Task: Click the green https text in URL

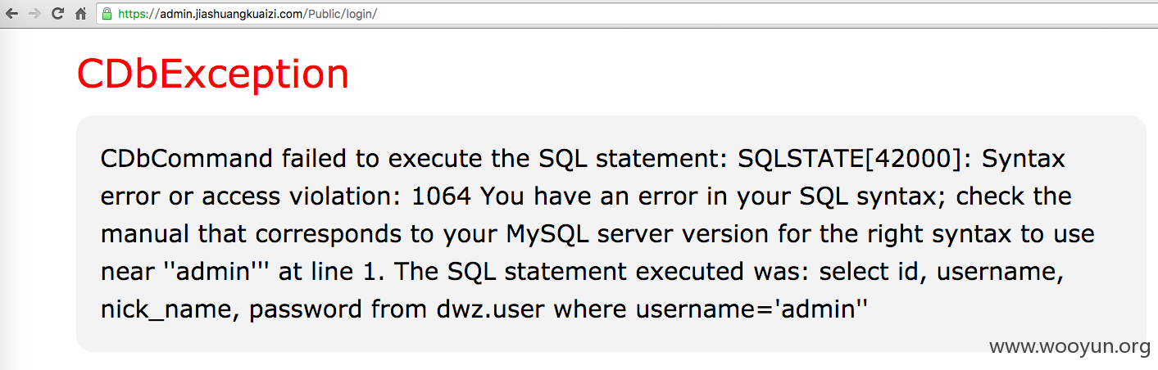Action: tap(131, 15)
